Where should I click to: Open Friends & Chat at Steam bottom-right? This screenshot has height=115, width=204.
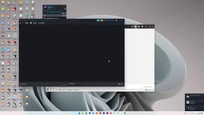pyautogui.click(x=120, y=84)
